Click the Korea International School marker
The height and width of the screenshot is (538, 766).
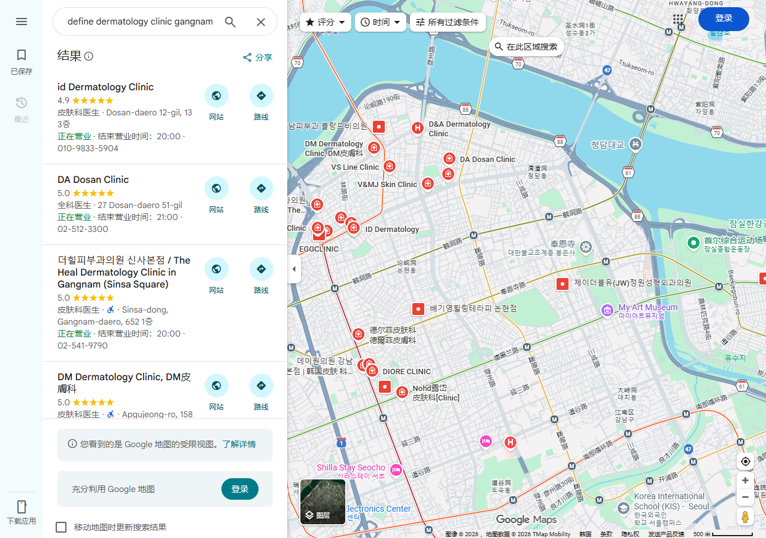623,508
